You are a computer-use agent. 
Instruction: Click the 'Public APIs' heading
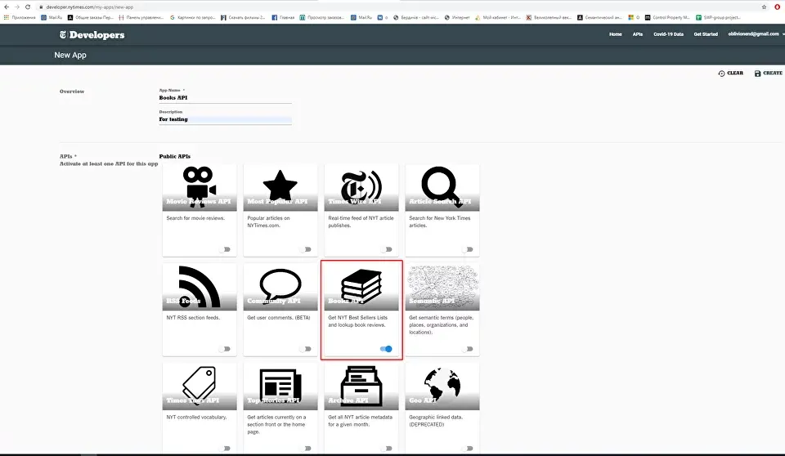click(x=175, y=156)
